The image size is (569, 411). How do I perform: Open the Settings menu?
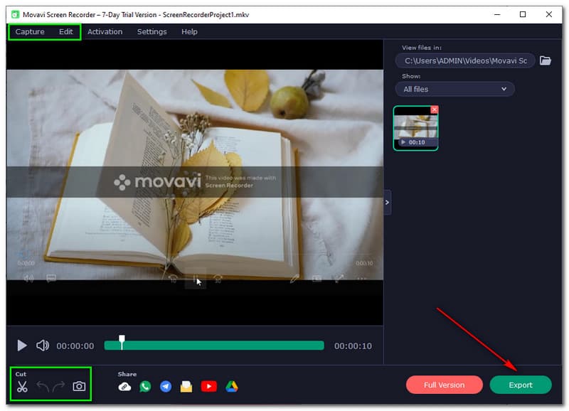point(151,31)
